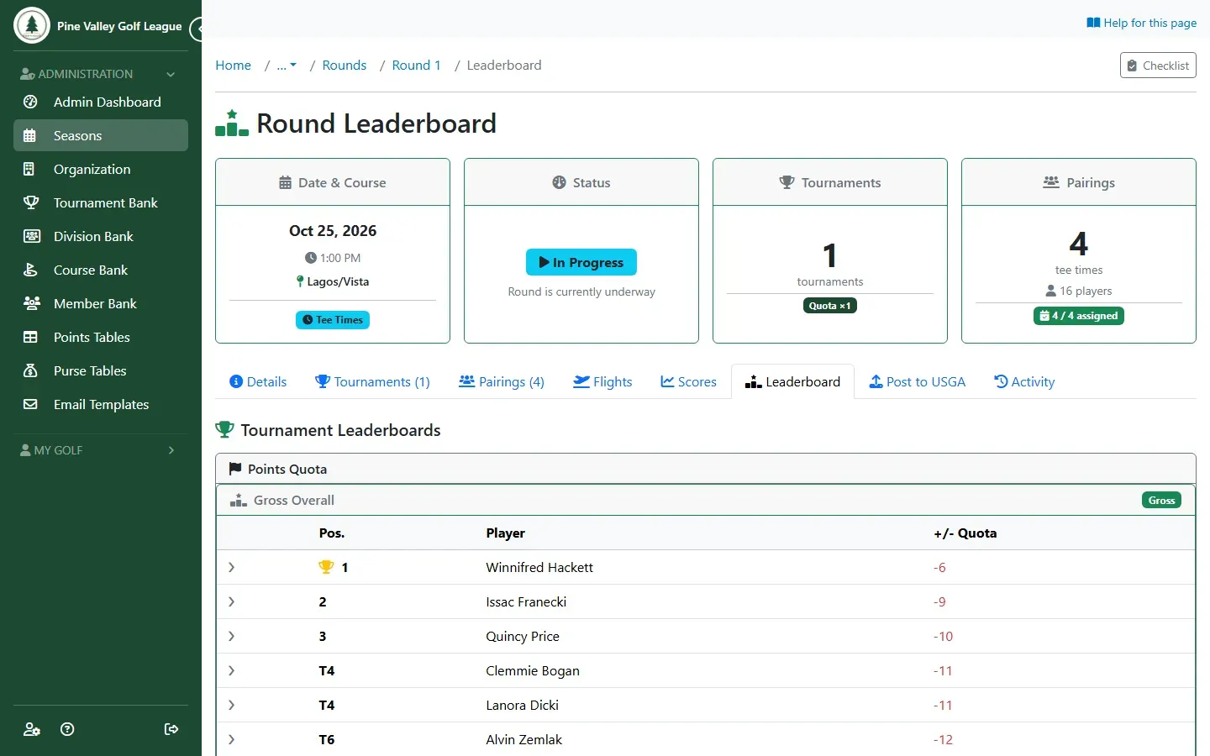Open Help for this page
Screen dimensions: 1210x756
tap(1141, 23)
